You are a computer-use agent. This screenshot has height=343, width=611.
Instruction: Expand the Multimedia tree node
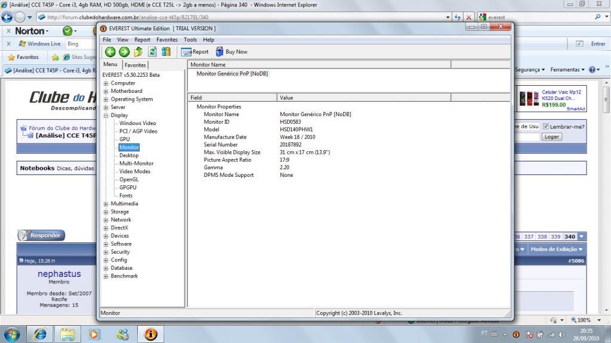click(x=106, y=204)
